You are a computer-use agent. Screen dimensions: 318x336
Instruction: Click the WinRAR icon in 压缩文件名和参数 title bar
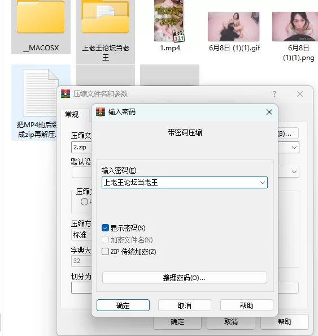point(66,94)
